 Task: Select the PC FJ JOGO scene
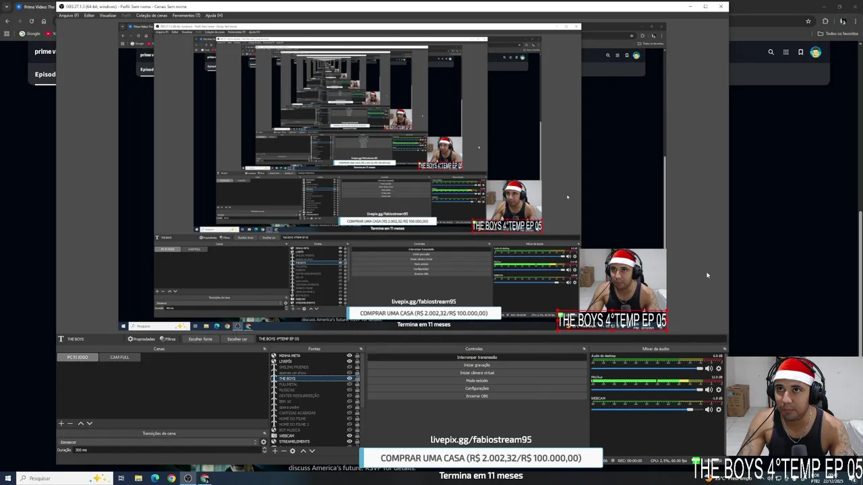pyautogui.click(x=78, y=357)
